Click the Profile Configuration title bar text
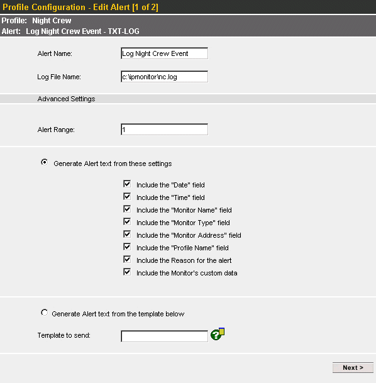The width and height of the screenshot is (376, 383). [x=80, y=7]
